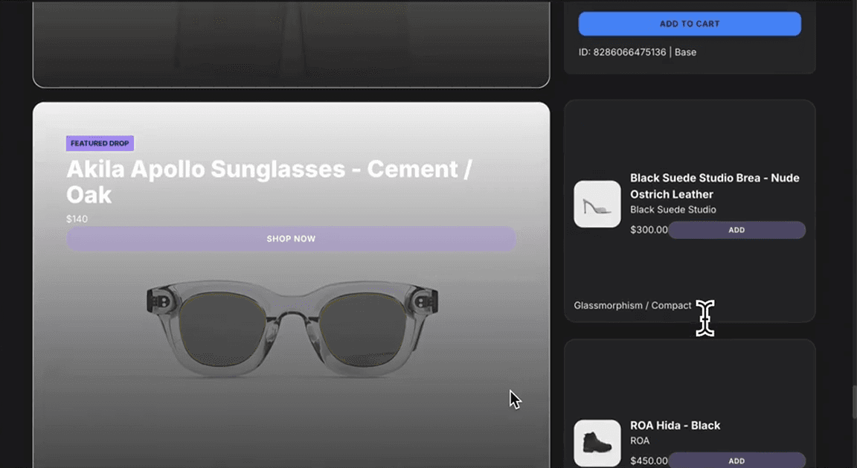The image size is (857, 468).
Task: Click SHOP NOW for Akila Apollo Sunglasses
Action: pyautogui.click(x=291, y=239)
